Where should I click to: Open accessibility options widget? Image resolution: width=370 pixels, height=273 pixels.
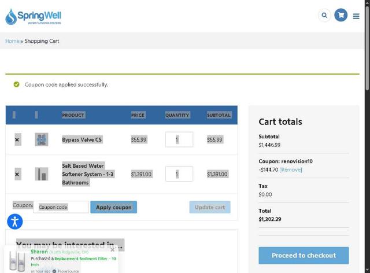coord(15,222)
